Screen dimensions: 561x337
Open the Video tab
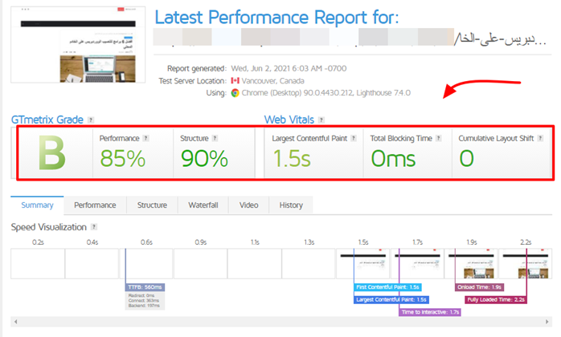251,205
